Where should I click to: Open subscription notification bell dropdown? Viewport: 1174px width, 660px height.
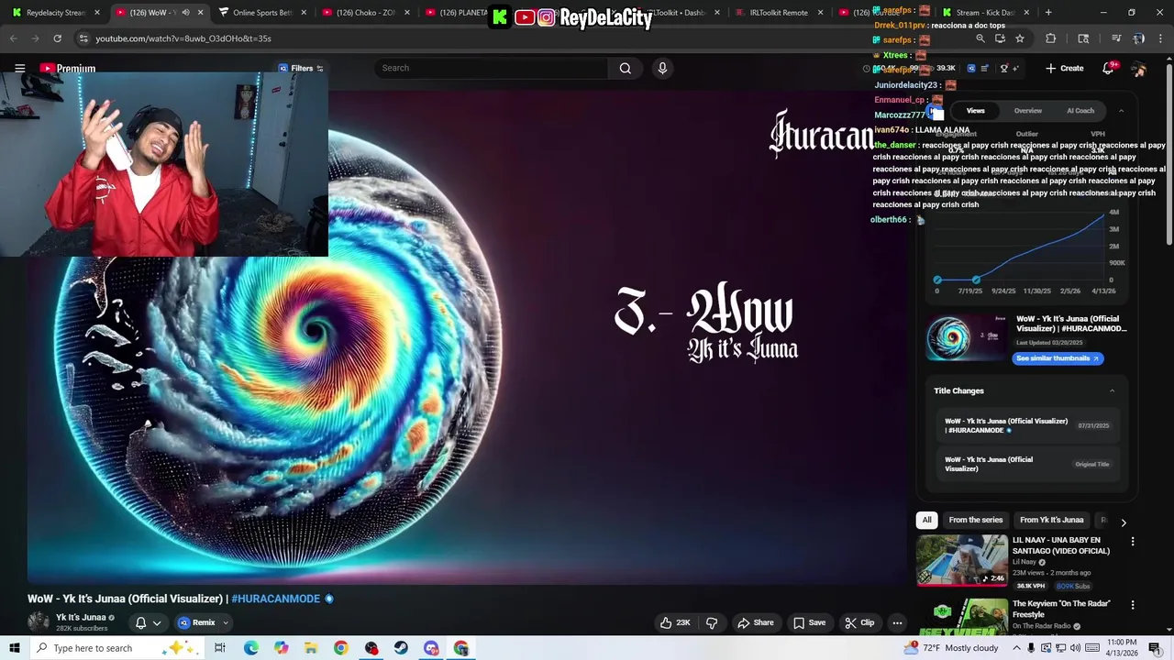coord(148,622)
